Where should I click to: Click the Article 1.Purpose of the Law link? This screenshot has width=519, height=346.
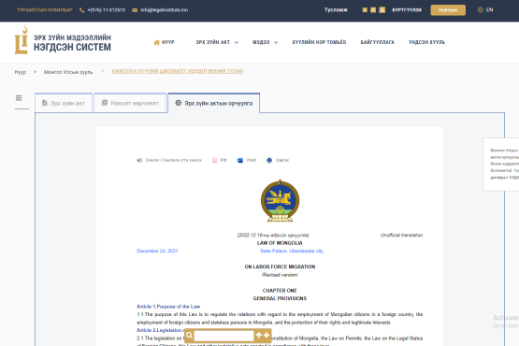pyautogui.click(x=168, y=307)
